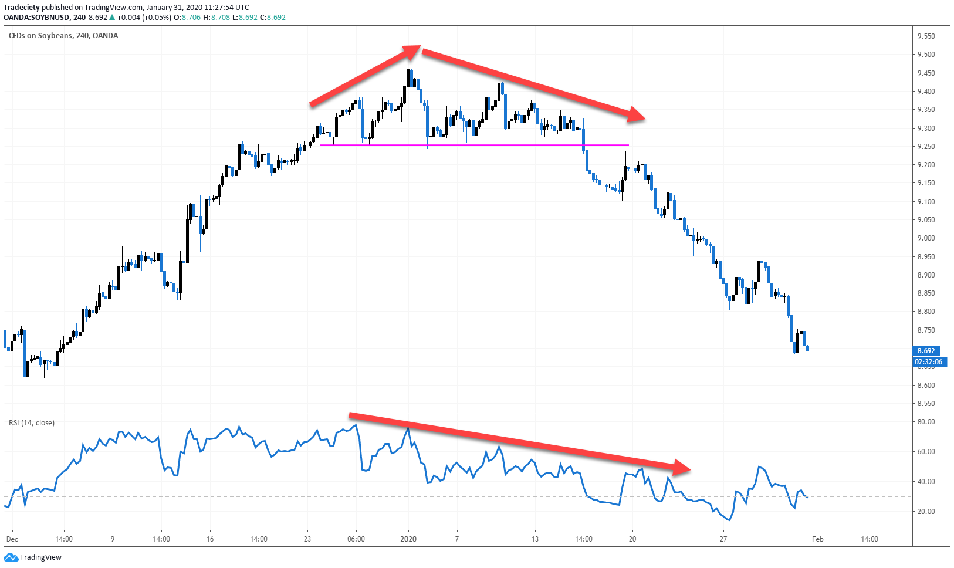The image size is (954, 568).
Task: Select the upward red arrow on price chart
Action: coord(364,77)
